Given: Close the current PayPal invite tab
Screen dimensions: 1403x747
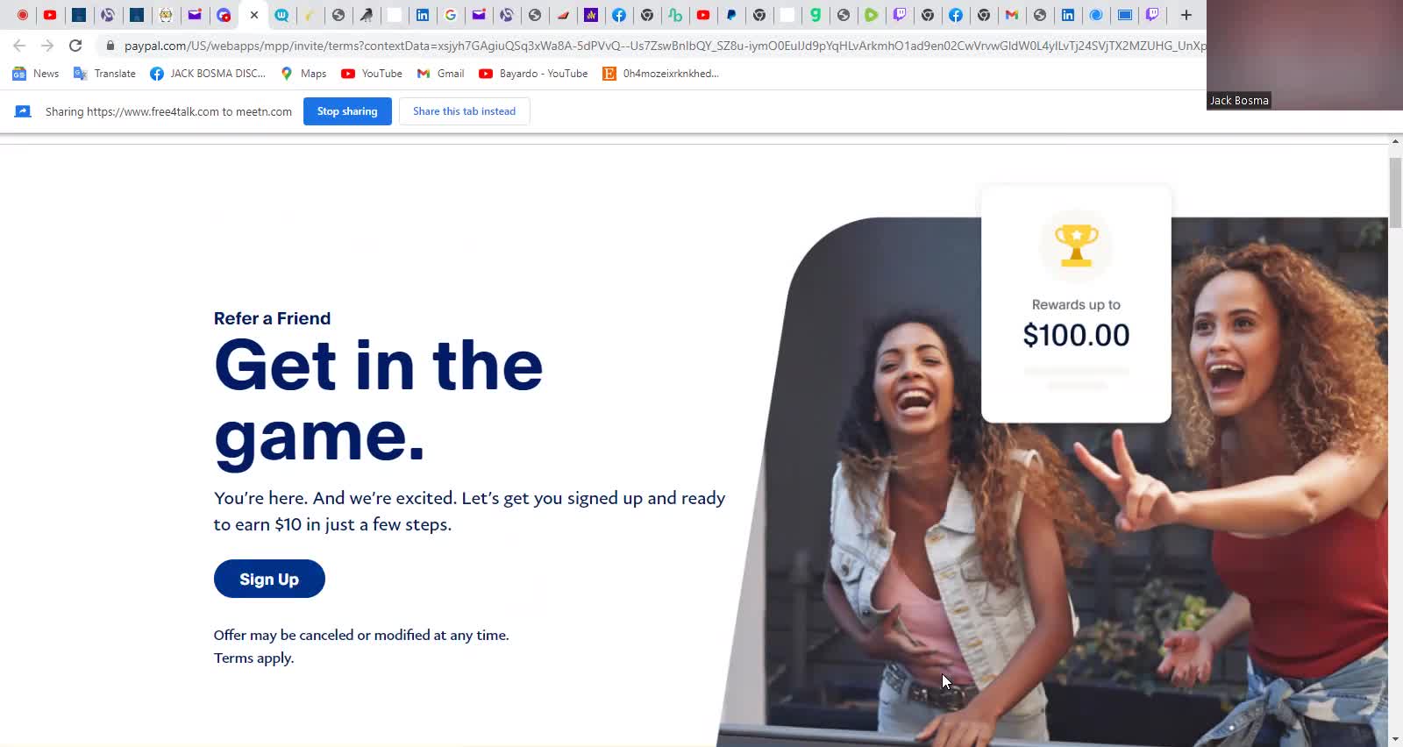Looking at the screenshot, I should (x=254, y=15).
